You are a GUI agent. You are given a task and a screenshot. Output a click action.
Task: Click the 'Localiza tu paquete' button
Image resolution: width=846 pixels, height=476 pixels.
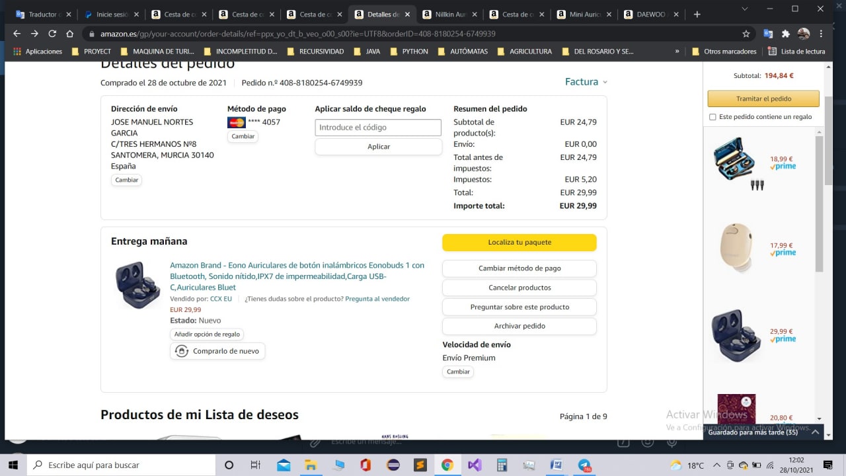tap(519, 243)
